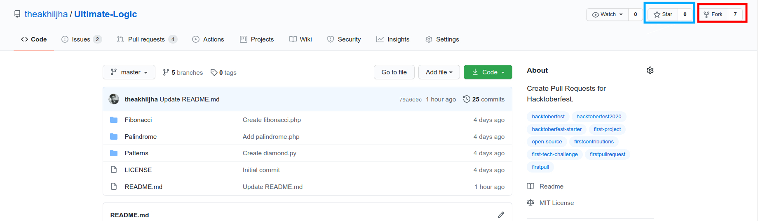Screen dimensions: 758x221
Task: Select the first-project topic tag
Action: (x=607, y=129)
